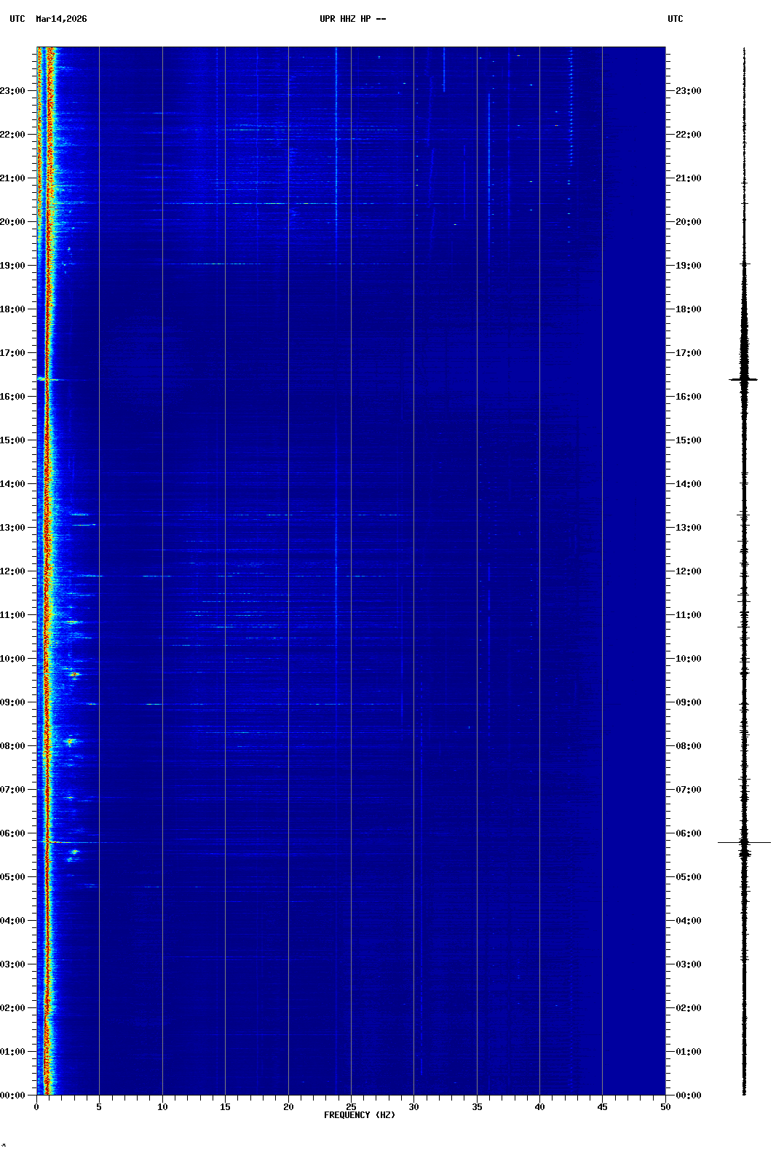Select the 12:00 marker on the left time axis
Viewport: 776px width, 1153px height.
[x=13, y=571]
